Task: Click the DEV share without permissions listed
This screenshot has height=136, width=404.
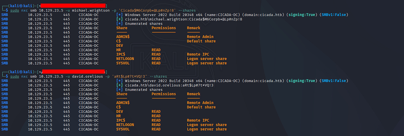Action: [120, 46]
